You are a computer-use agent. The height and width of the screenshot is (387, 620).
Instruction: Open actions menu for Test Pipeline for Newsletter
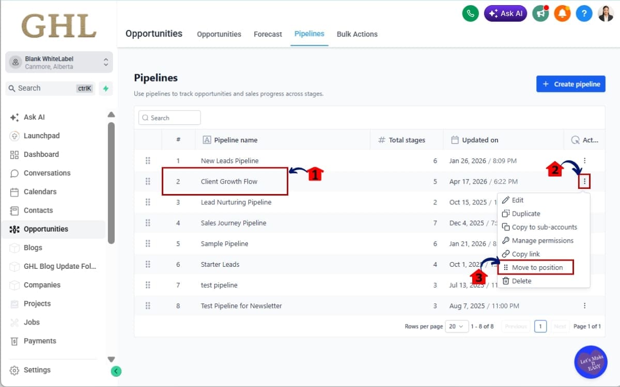584,305
